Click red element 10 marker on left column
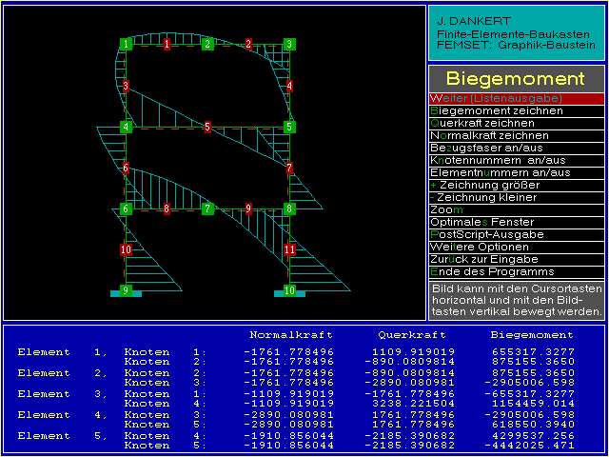 [x=126, y=249]
